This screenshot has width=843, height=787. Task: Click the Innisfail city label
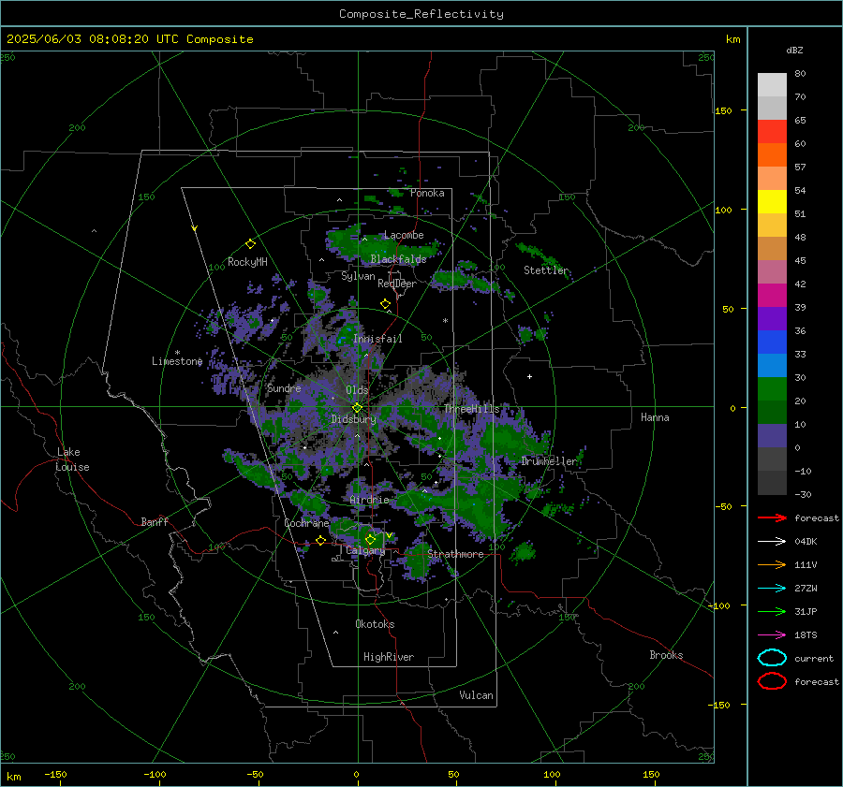coord(377,339)
